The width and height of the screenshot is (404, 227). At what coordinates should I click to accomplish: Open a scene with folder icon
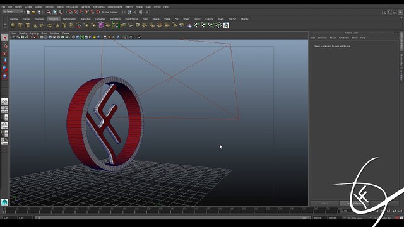coord(33,12)
